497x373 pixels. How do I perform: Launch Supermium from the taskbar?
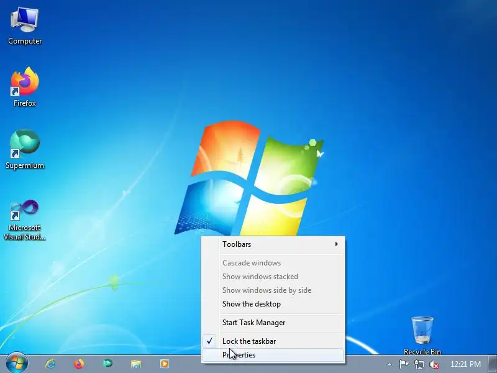click(107, 364)
